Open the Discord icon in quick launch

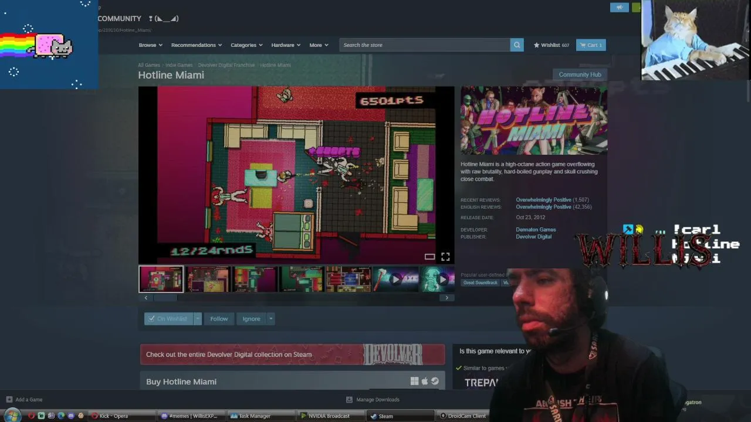[x=71, y=416]
